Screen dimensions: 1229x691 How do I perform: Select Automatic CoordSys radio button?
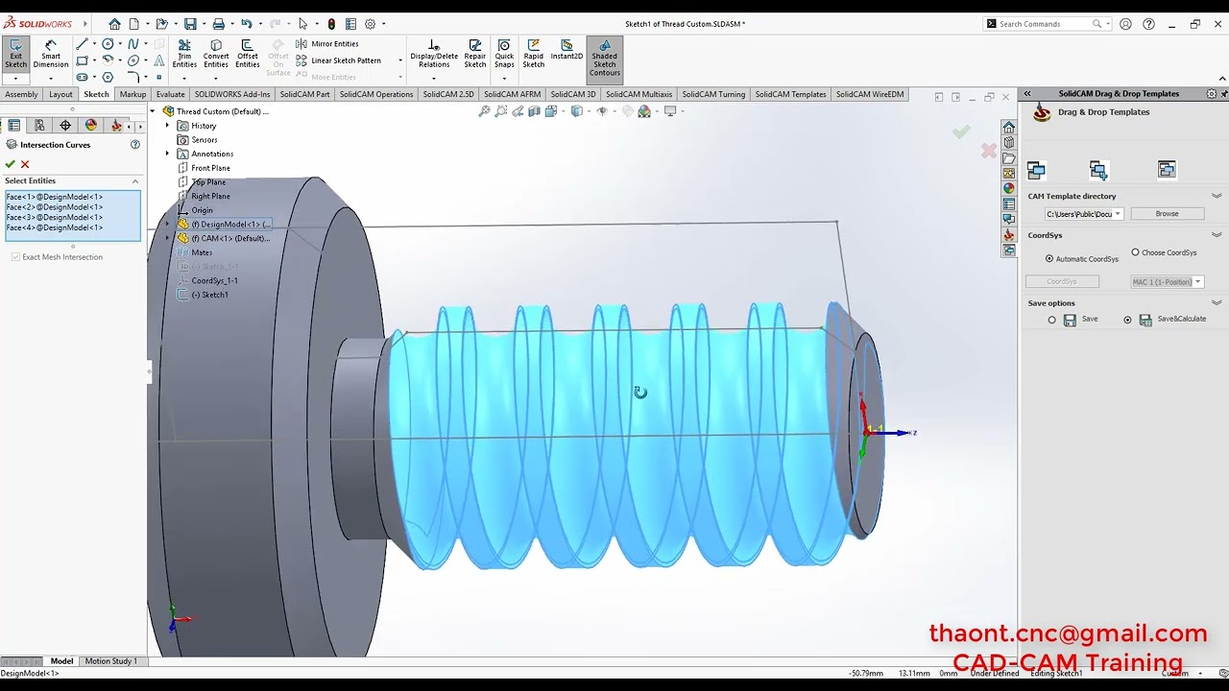[1049, 259]
